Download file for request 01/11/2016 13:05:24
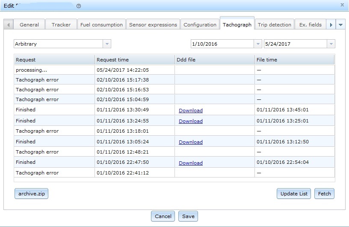This screenshot has width=349, height=227. point(191,142)
